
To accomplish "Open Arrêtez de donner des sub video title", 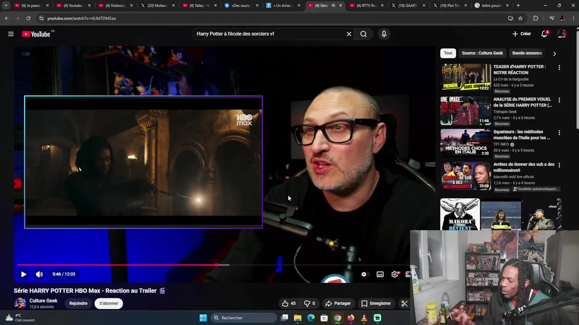I will pyautogui.click(x=524, y=167).
